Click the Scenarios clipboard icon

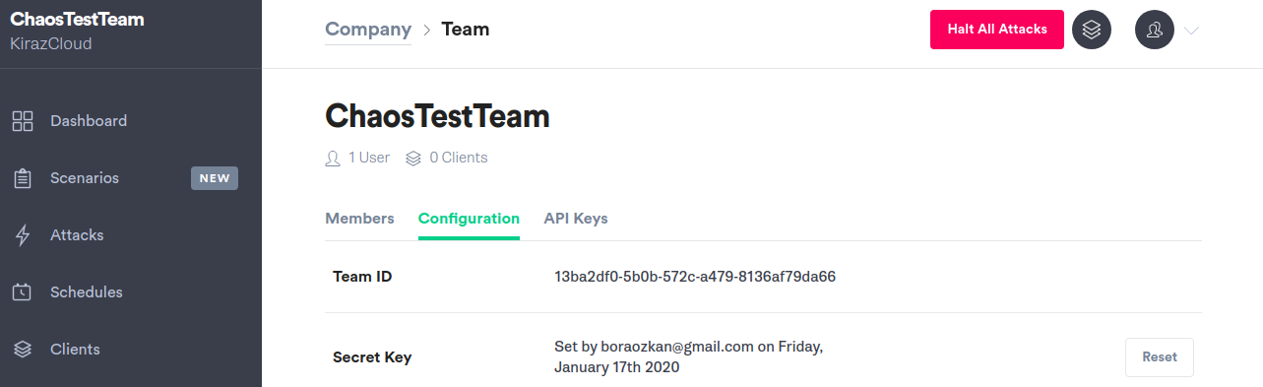click(x=23, y=178)
